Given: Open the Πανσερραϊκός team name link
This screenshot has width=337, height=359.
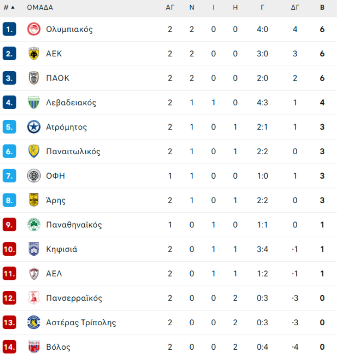Looking at the screenshot, I should (74, 298).
